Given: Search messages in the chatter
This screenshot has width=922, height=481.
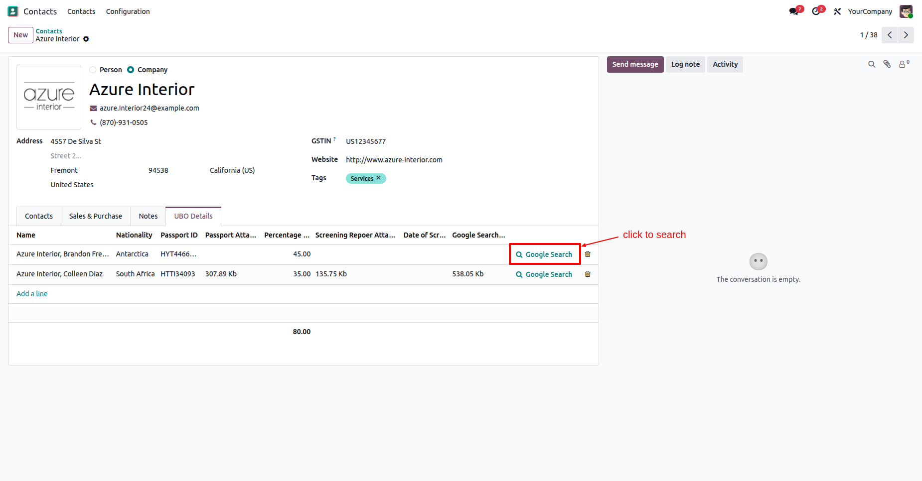Looking at the screenshot, I should [872, 64].
